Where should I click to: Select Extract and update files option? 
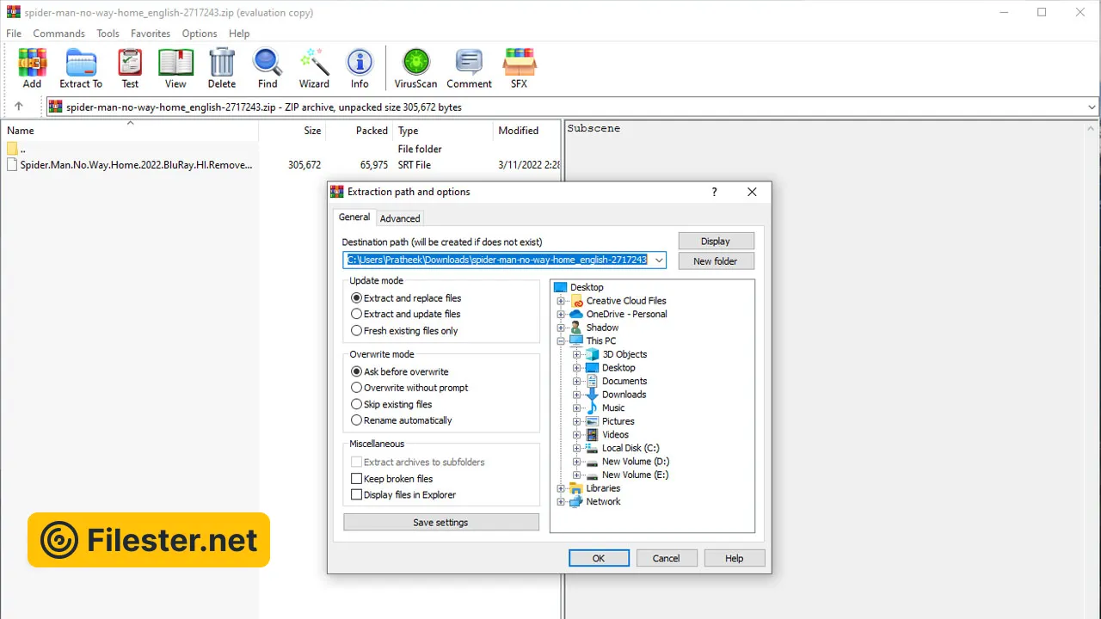[x=357, y=315]
